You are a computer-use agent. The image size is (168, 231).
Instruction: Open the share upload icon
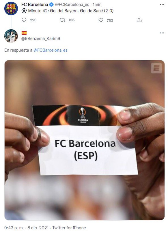[139, 20]
